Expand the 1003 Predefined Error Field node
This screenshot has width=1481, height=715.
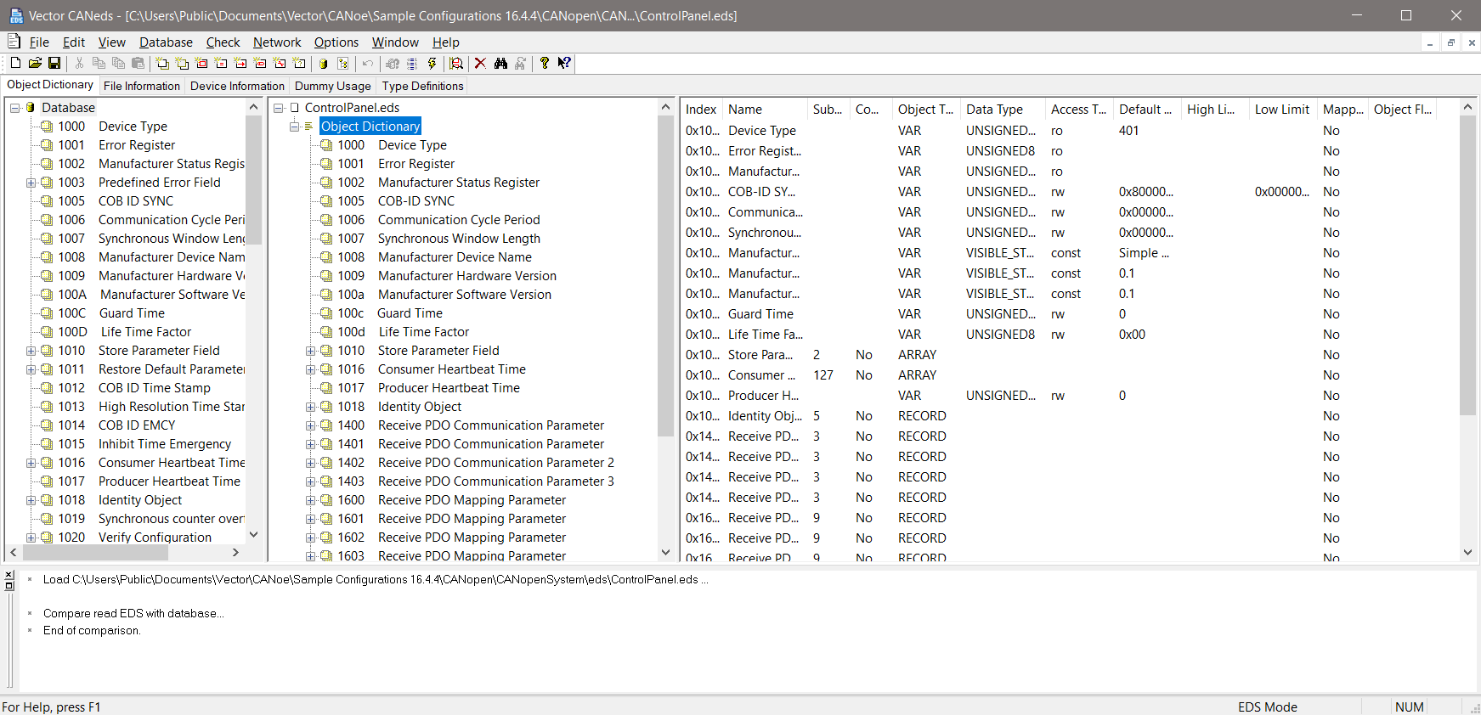(31, 183)
